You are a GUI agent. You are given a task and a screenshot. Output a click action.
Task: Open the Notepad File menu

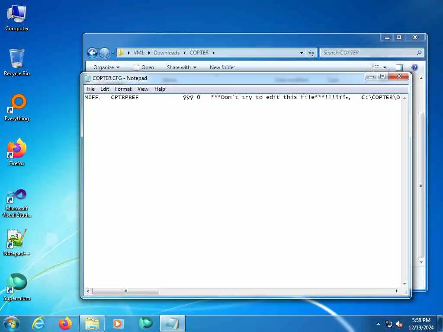90,89
